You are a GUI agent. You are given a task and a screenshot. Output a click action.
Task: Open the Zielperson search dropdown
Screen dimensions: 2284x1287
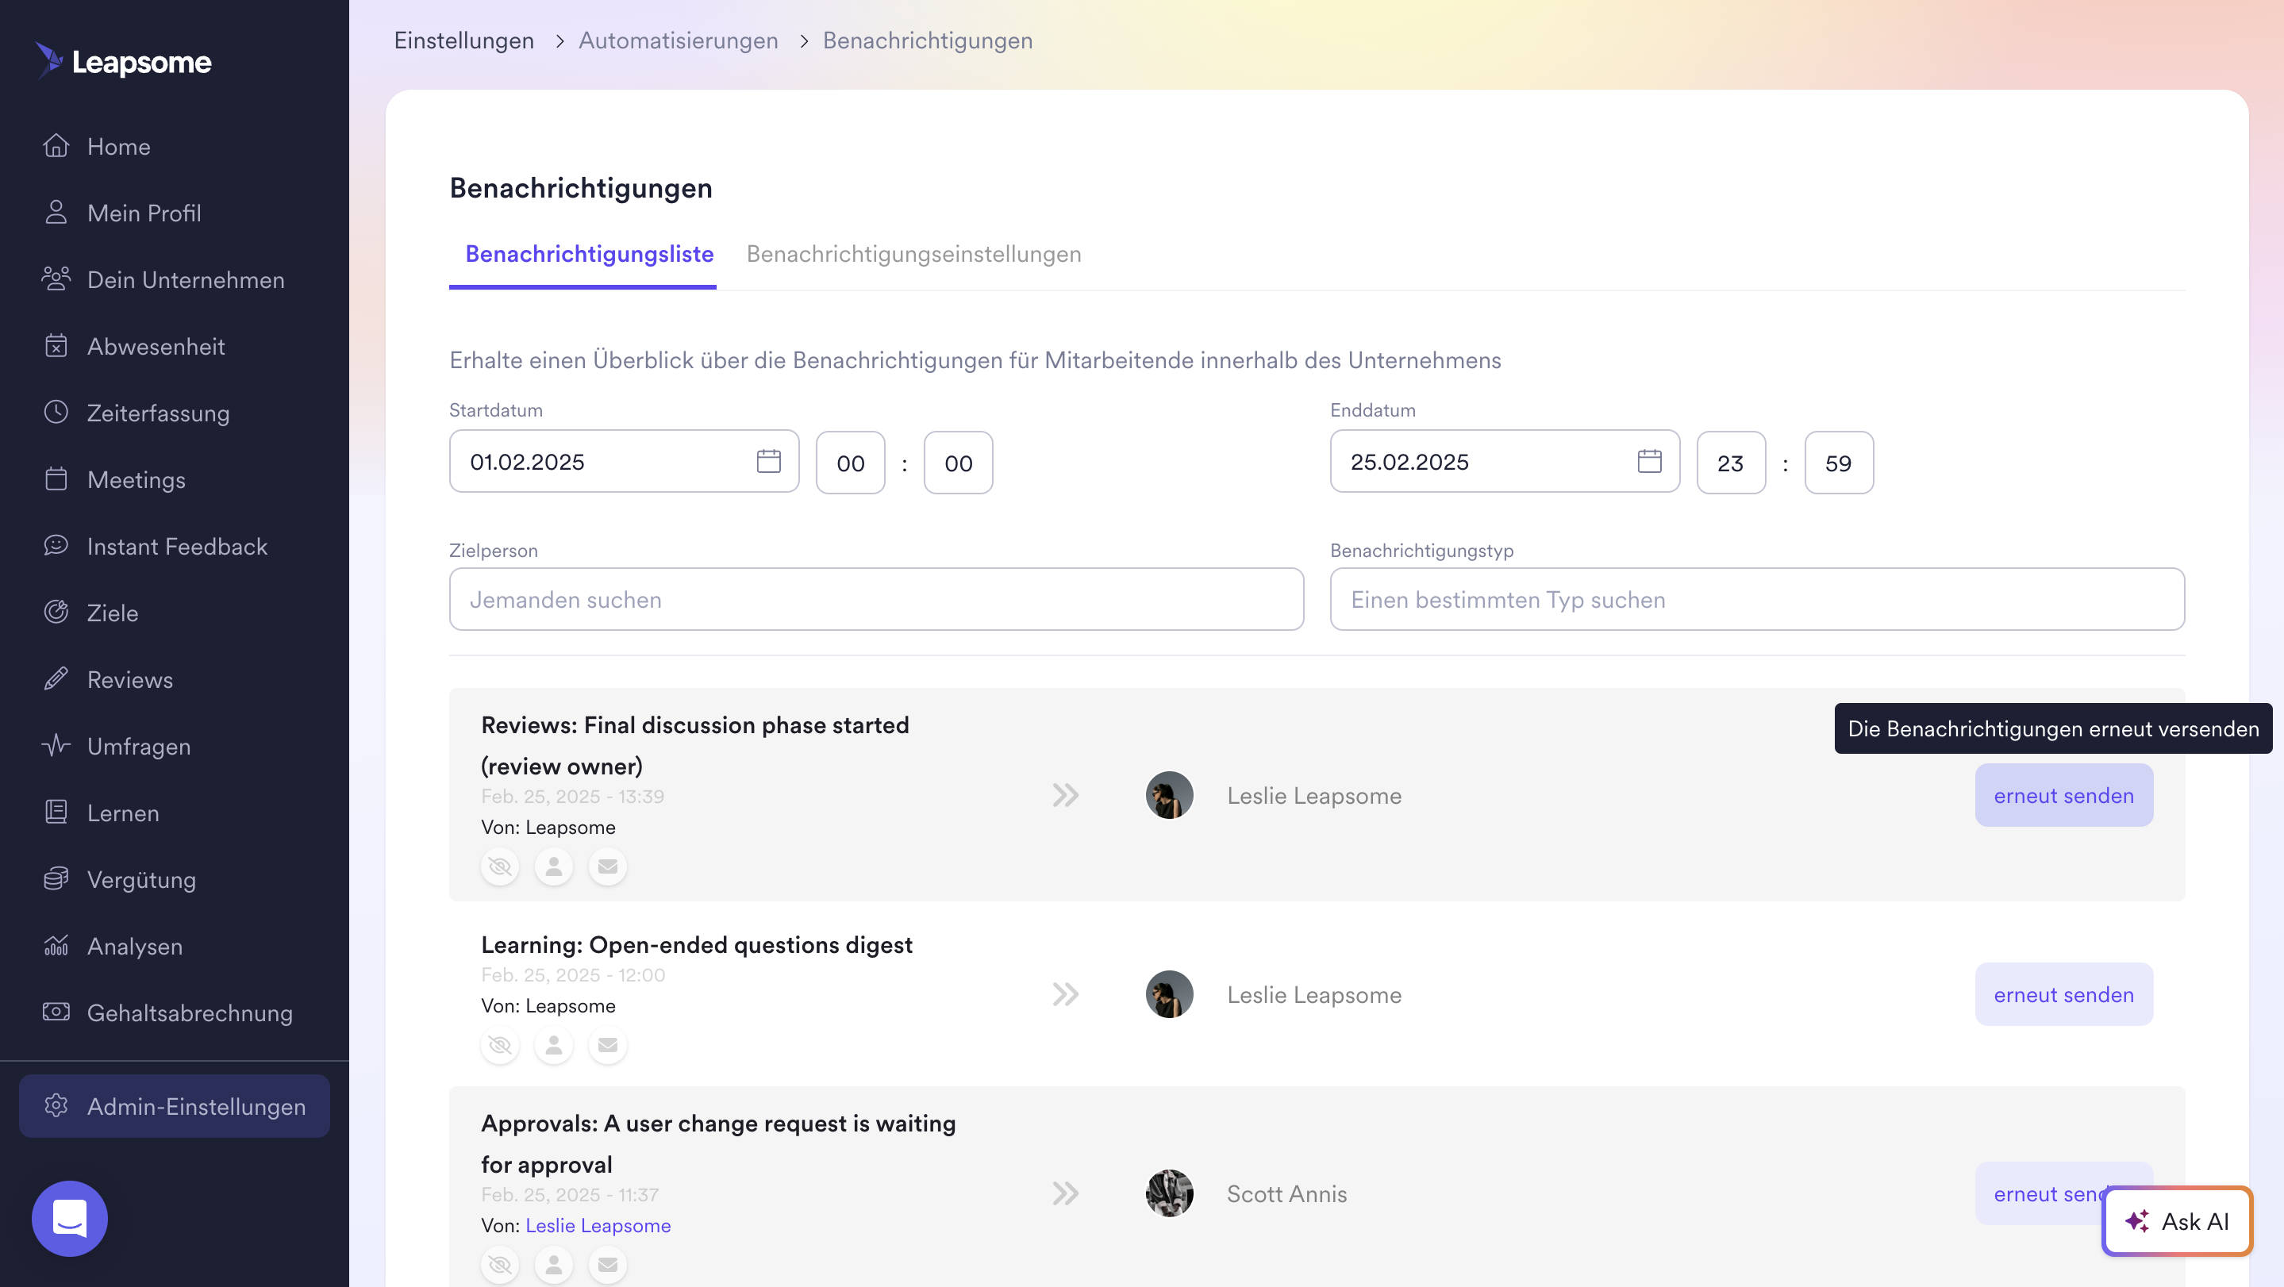876,599
